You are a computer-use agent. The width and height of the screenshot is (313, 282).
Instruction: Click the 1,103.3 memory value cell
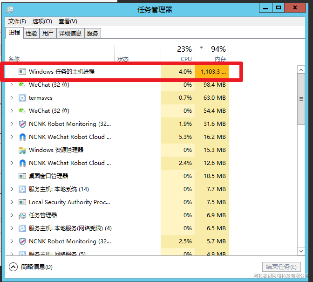pyautogui.click(x=212, y=71)
